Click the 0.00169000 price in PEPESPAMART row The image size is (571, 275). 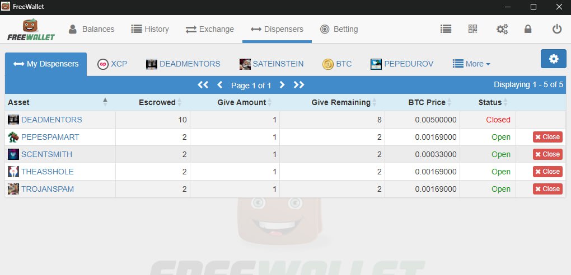point(436,137)
